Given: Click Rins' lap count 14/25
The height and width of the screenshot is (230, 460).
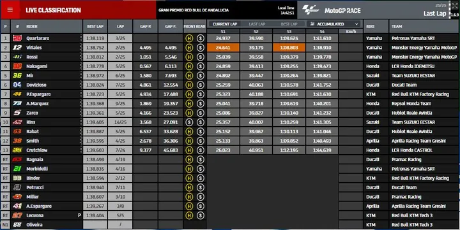Looking at the screenshot, I should coord(120,122).
